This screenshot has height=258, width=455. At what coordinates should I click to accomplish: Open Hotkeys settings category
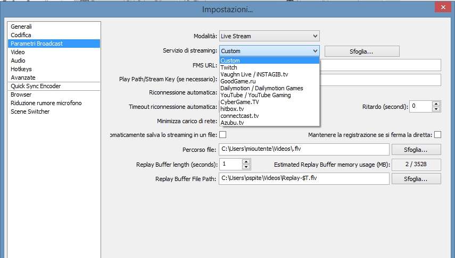tap(21, 69)
